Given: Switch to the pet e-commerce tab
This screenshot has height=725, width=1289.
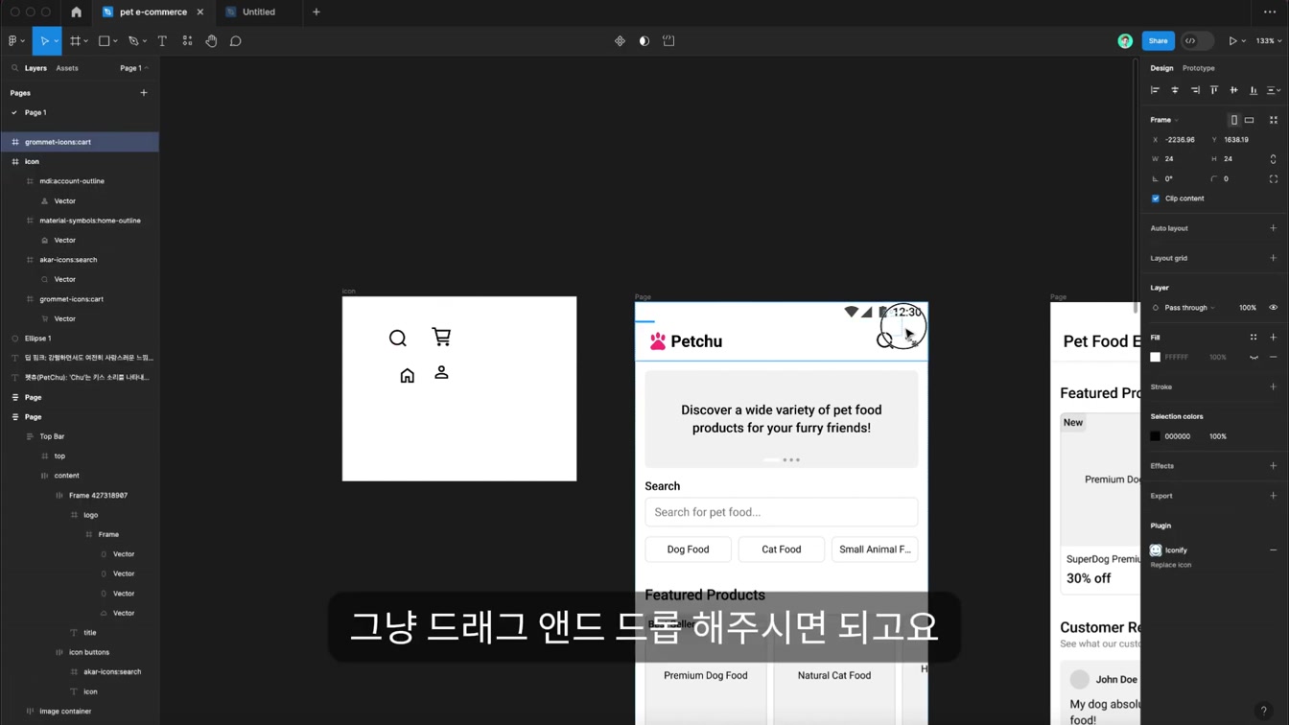Looking at the screenshot, I should click(152, 12).
